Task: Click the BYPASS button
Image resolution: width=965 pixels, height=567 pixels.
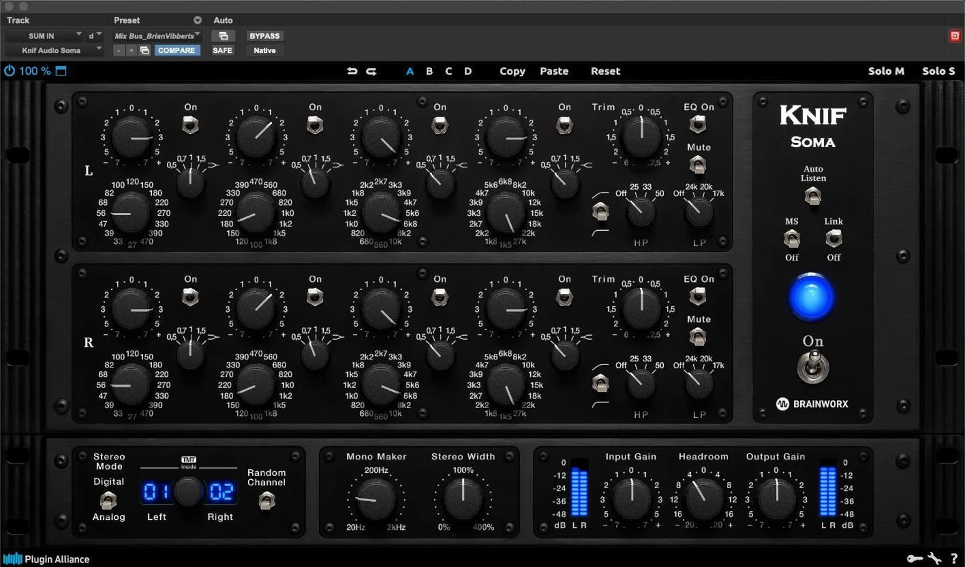Action: 264,36
